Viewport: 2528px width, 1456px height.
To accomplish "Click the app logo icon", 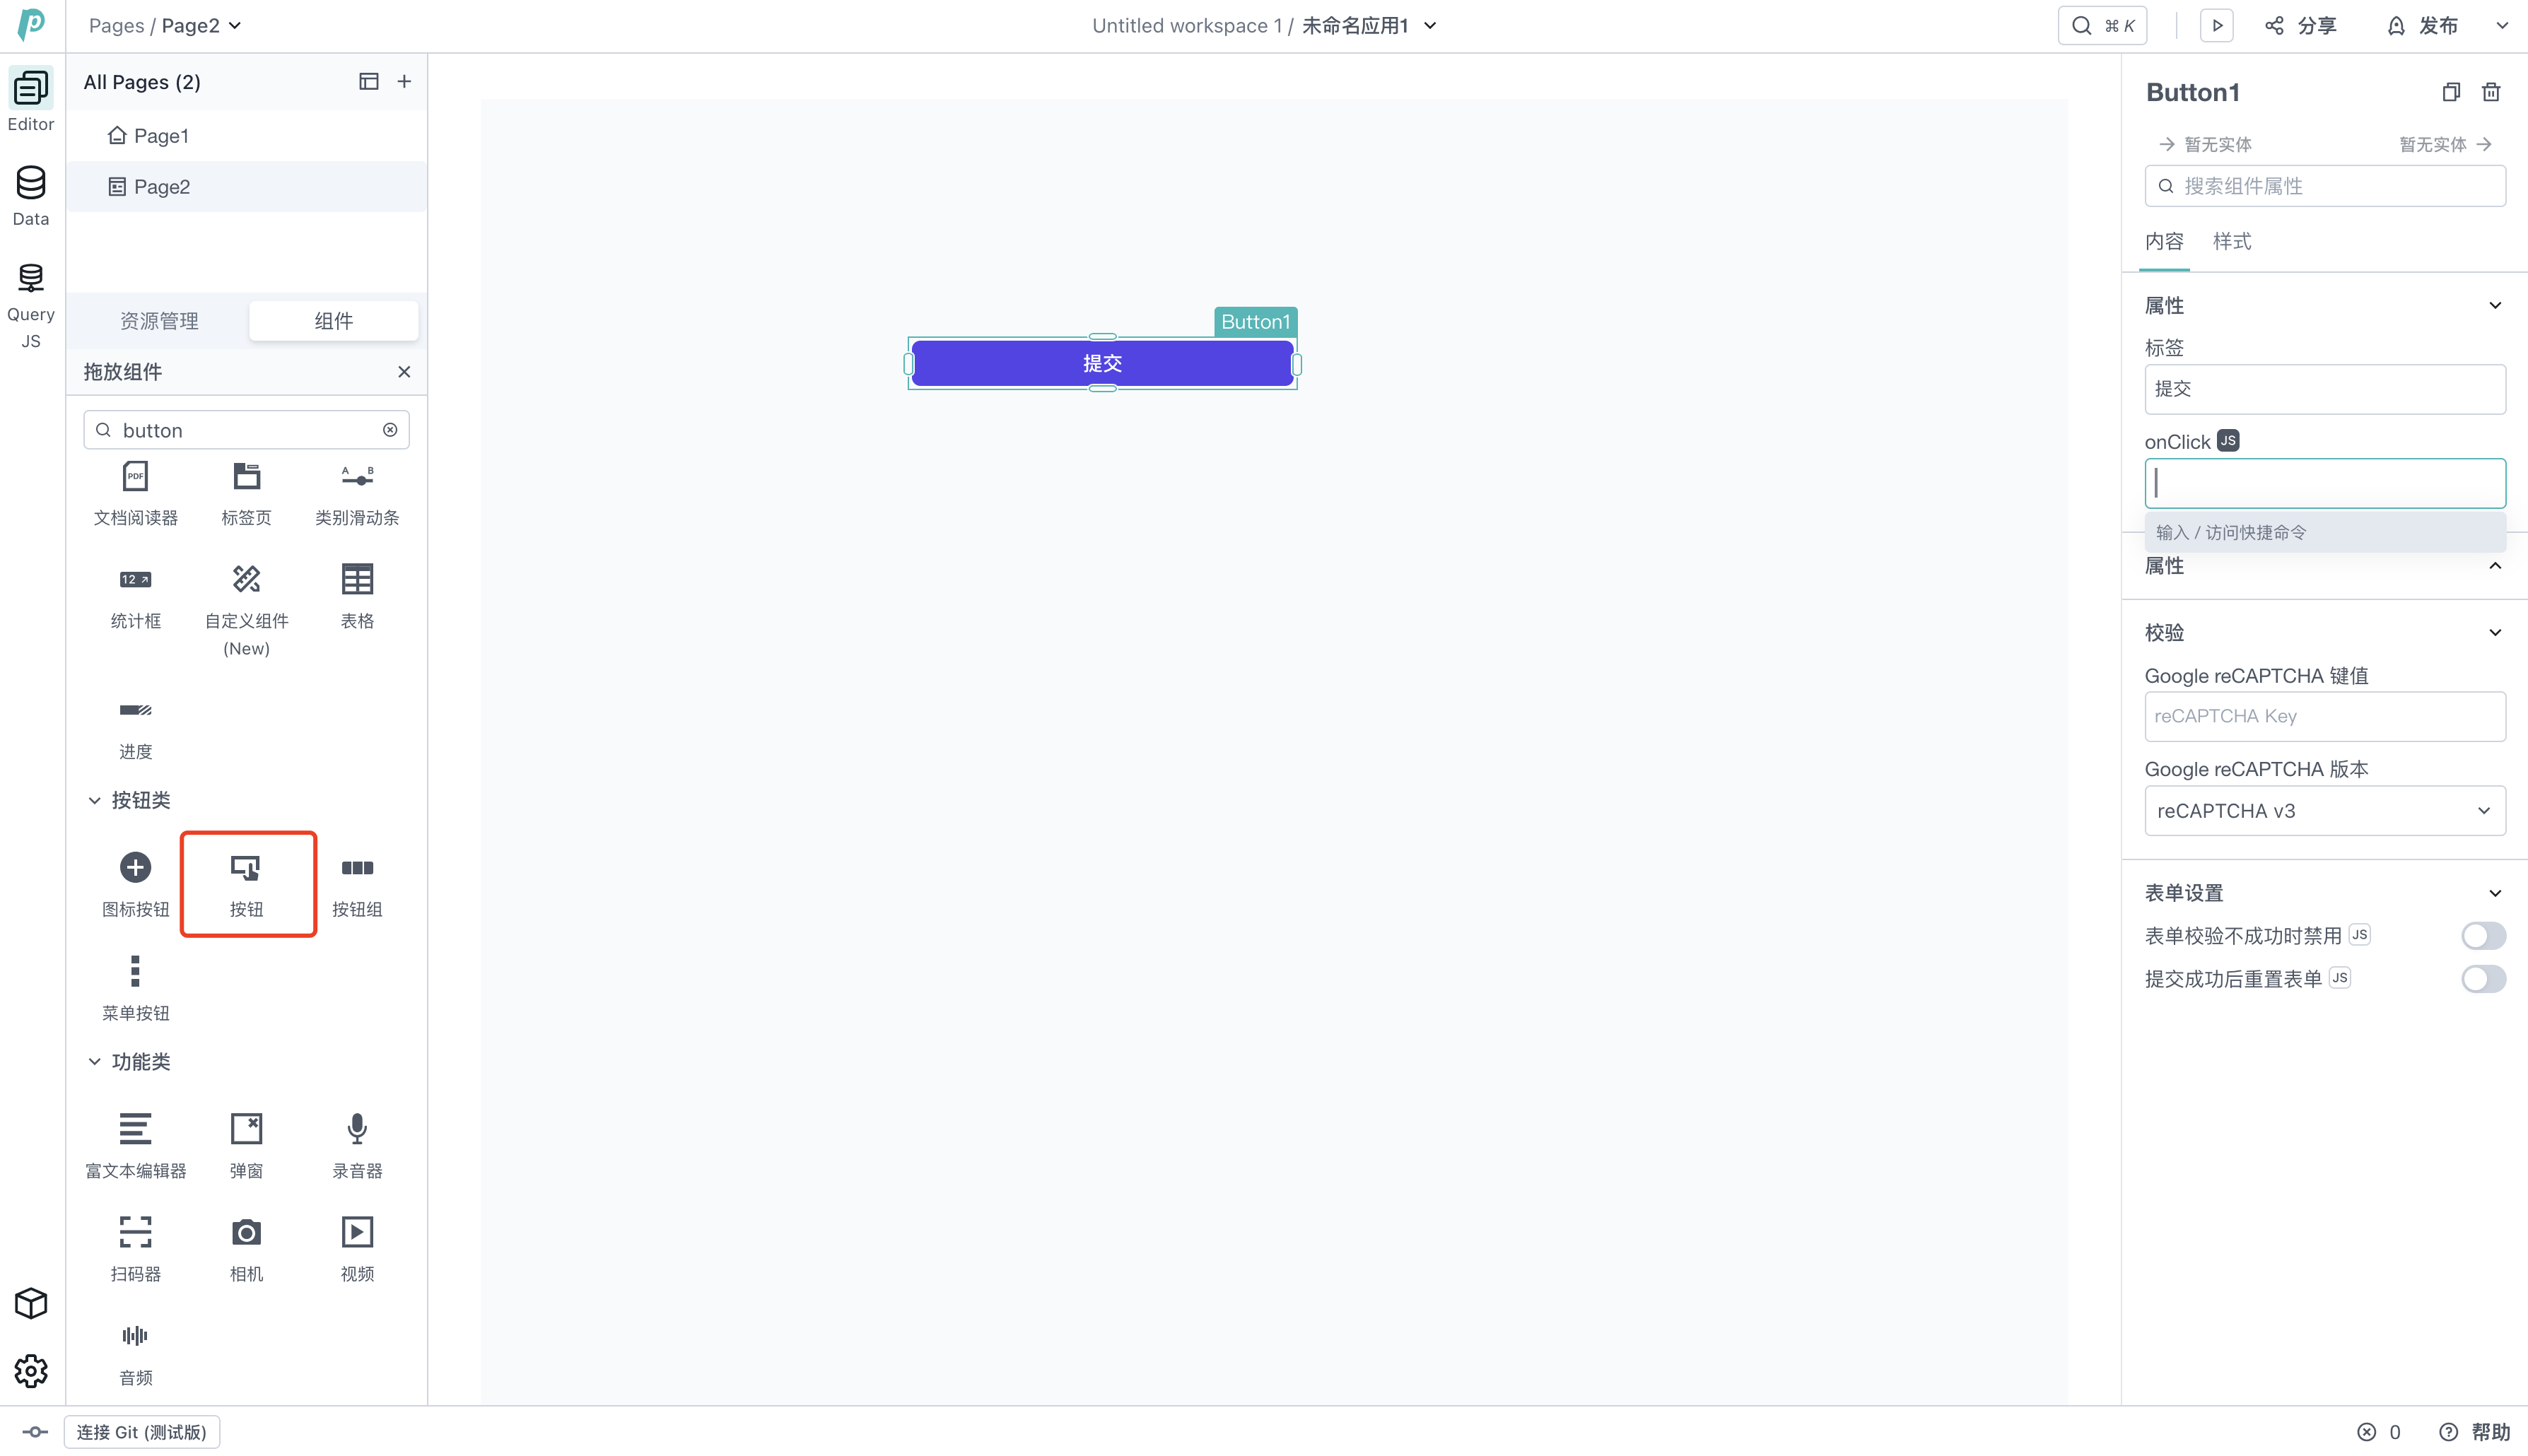I will coord(31,24).
